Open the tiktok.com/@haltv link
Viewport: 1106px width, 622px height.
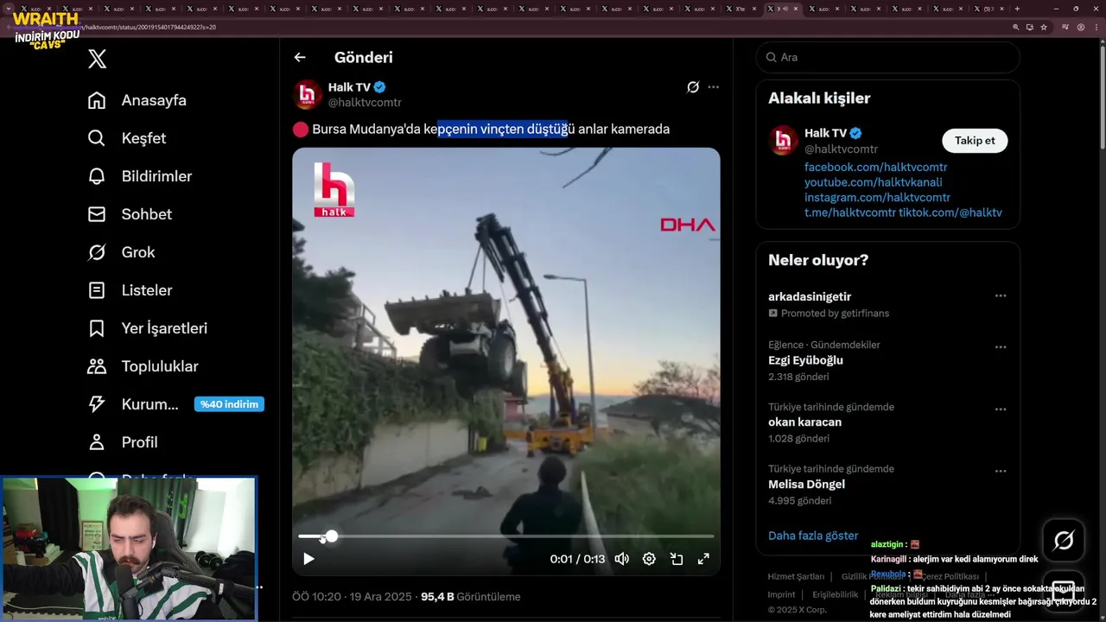click(950, 213)
